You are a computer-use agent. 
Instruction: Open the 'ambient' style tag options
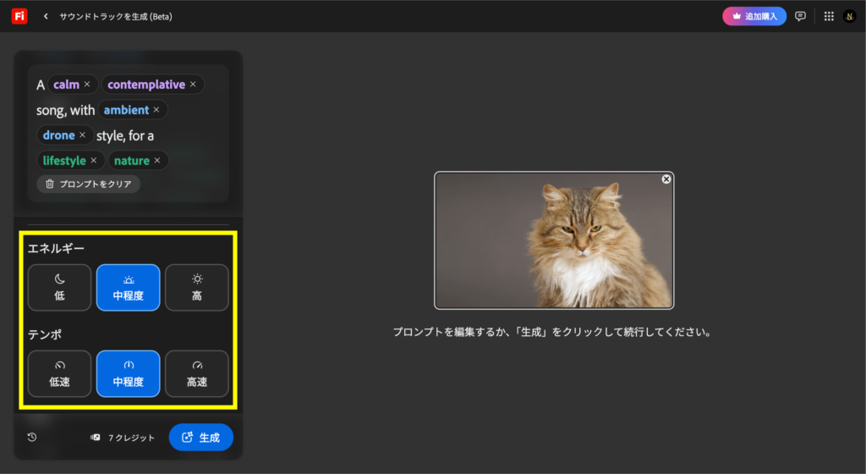point(126,110)
